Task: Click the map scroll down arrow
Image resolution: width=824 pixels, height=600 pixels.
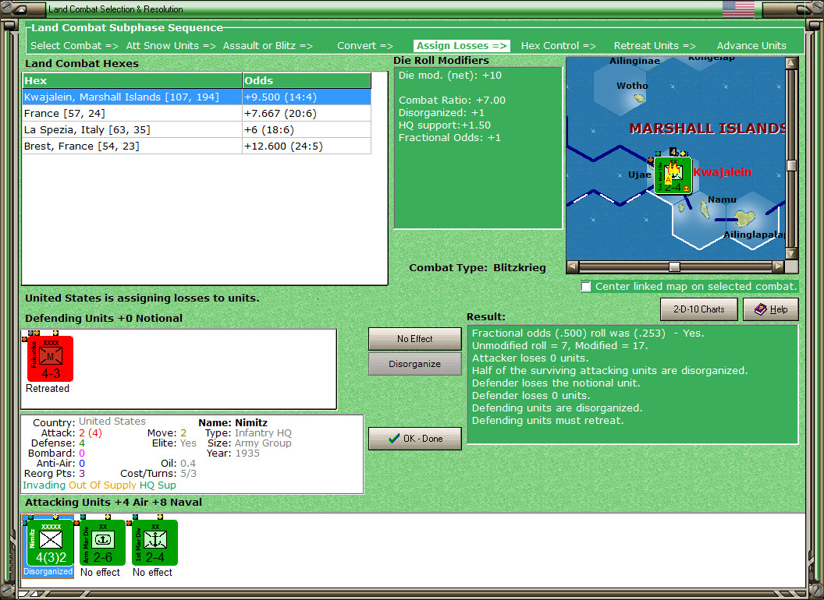Action: (791, 253)
